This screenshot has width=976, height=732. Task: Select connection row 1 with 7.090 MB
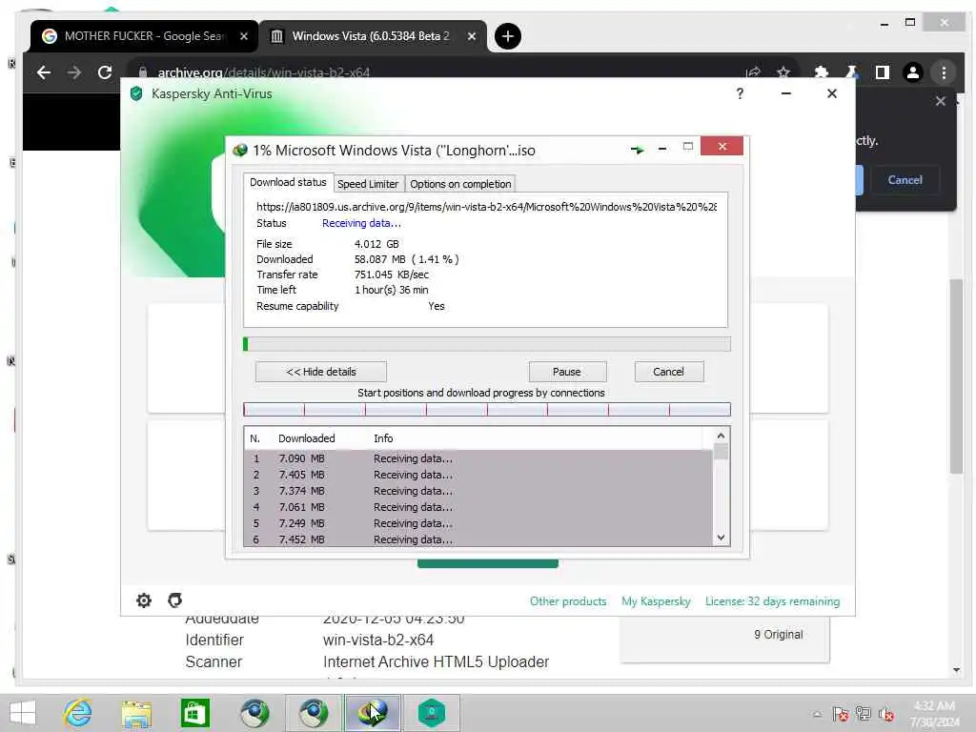[478, 458]
